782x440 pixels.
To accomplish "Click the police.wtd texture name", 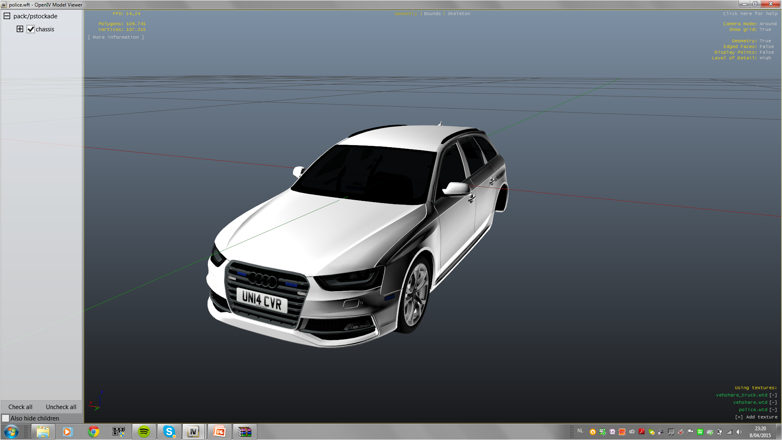I will tap(753, 410).
